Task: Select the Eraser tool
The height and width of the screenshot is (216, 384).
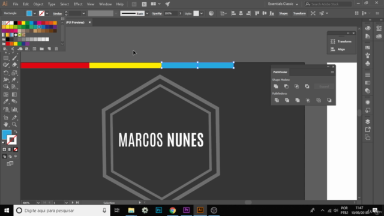Action: pyautogui.click(x=14, y=65)
